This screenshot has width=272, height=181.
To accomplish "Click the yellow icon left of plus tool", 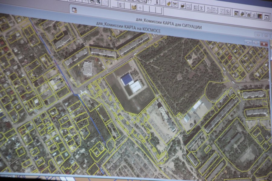I will (133, 6).
